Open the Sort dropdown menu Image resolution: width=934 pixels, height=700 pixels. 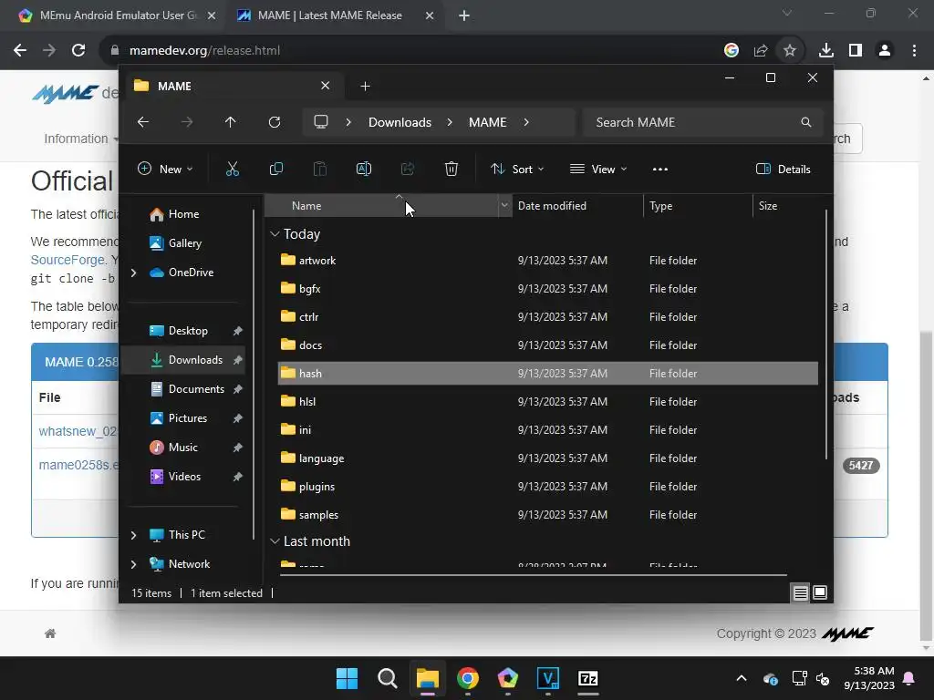click(x=517, y=169)
